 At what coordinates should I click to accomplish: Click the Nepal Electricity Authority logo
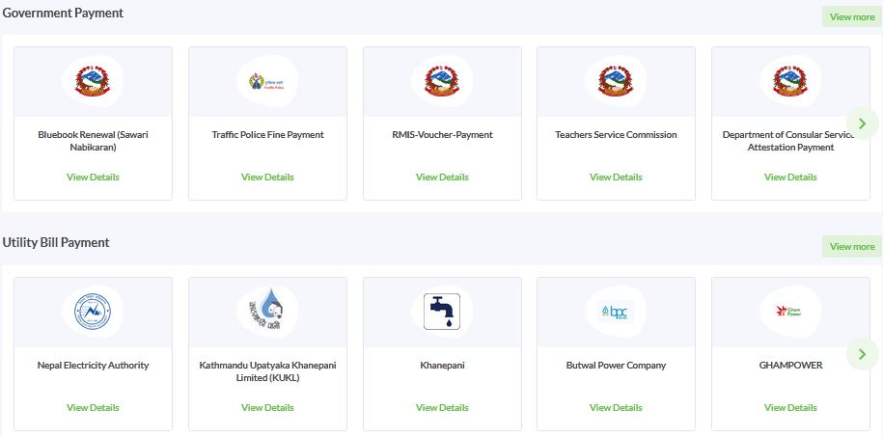click(x=93, y=312)
